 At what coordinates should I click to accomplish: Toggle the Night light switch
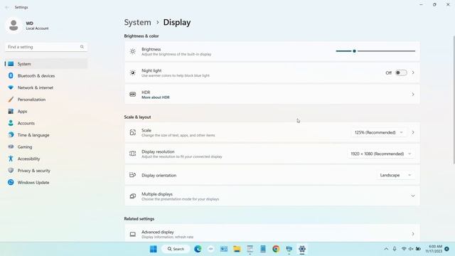pos(401,73)
